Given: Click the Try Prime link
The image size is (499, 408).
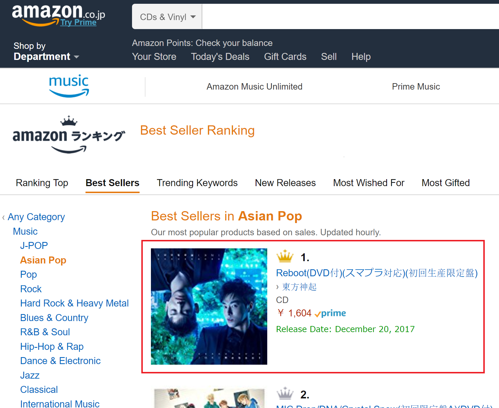Looking at the screenshot, I should (x=78, y=22).
